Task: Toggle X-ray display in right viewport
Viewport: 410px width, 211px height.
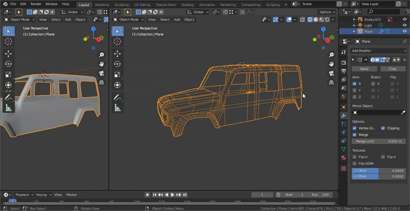Action: coord(302,20)
